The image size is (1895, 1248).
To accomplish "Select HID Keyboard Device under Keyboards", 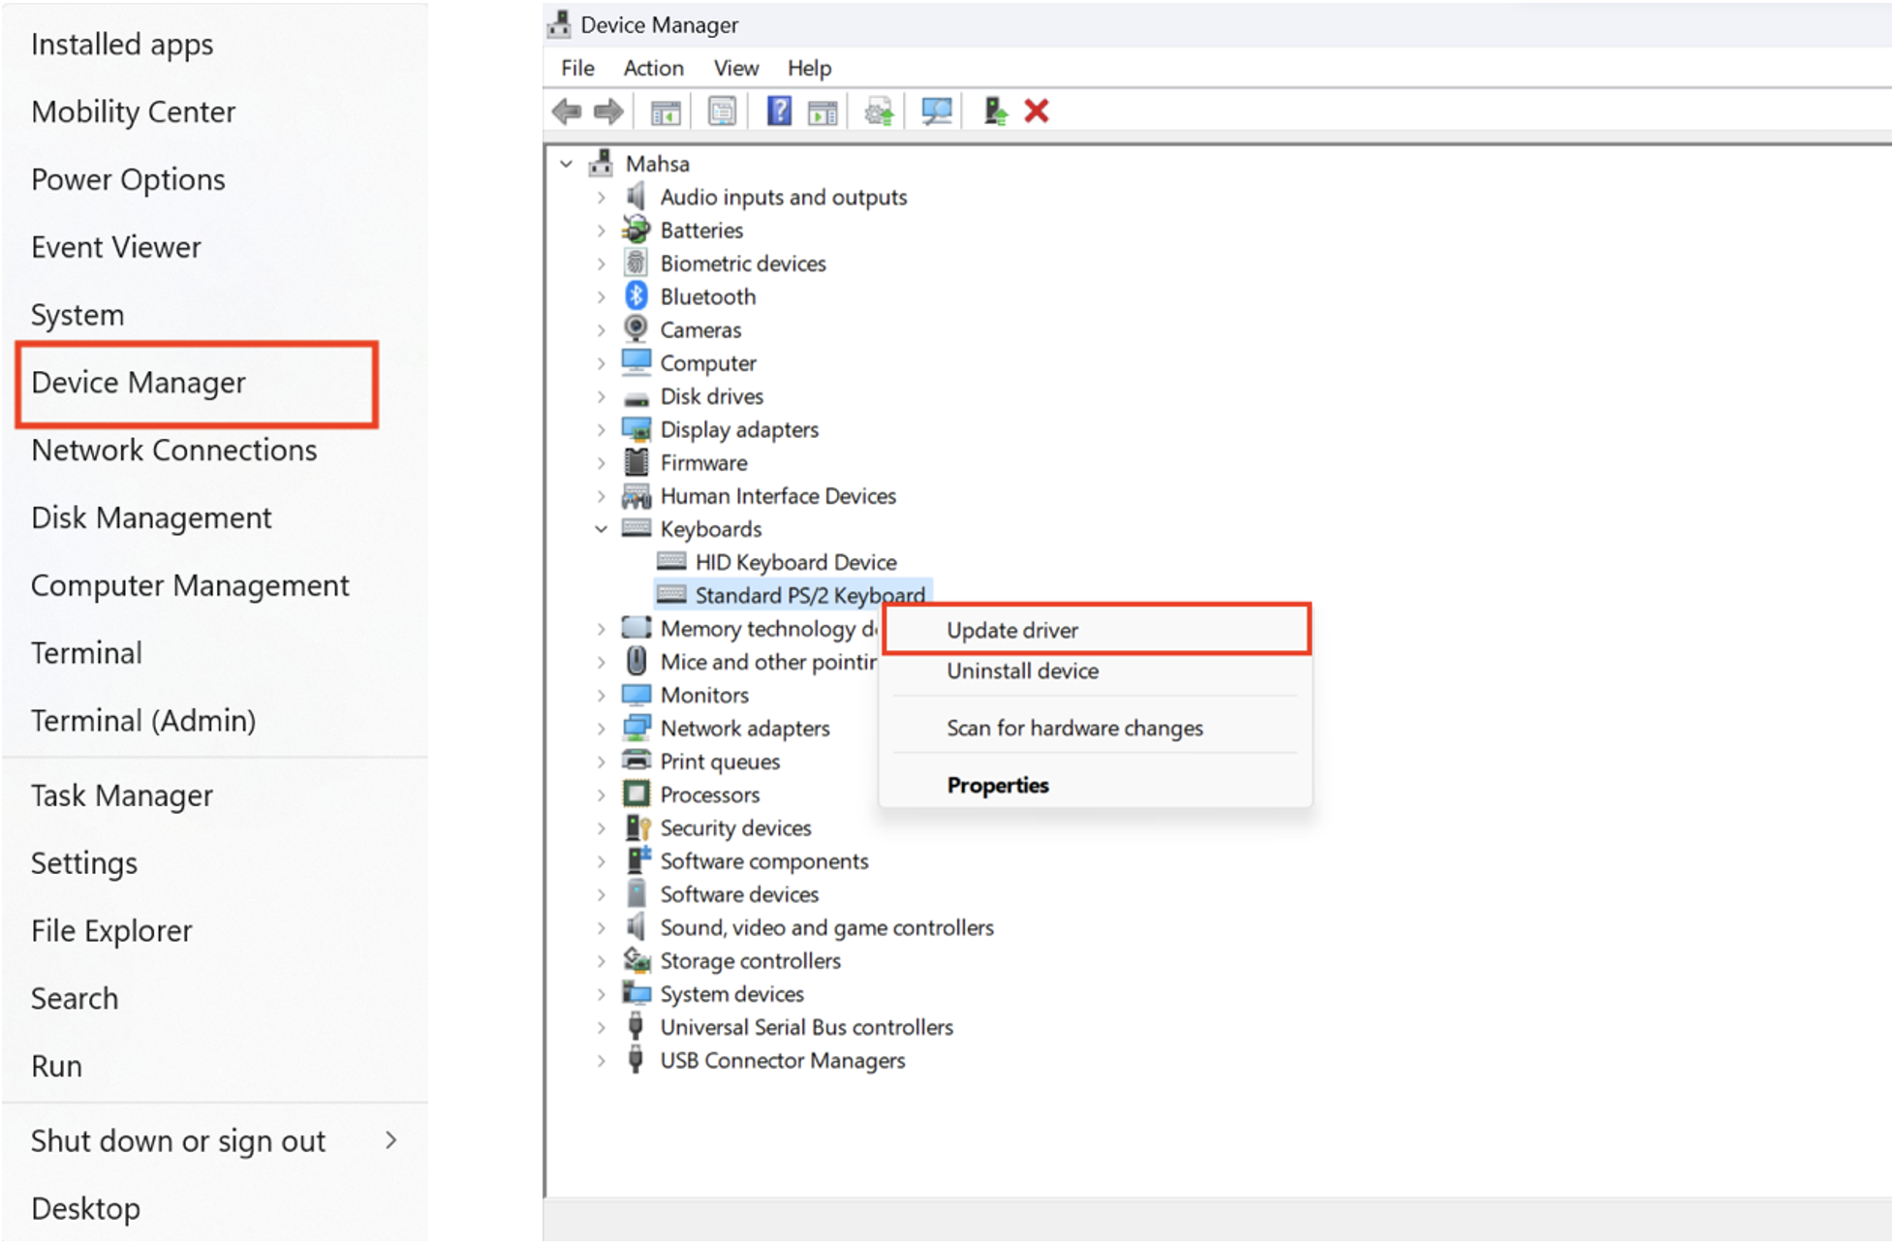I will (x=796, y=562).
